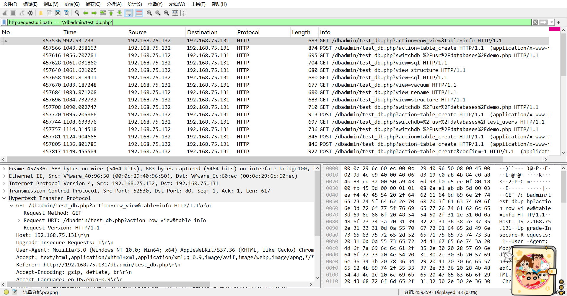Click the stop capture square icon
This screenshot has height=296, width=567.
13,13
